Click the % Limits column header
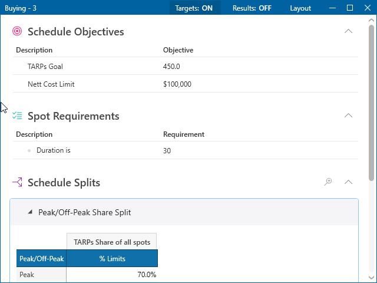The height and width of the screenshot is (283, 377). (112, 258)
